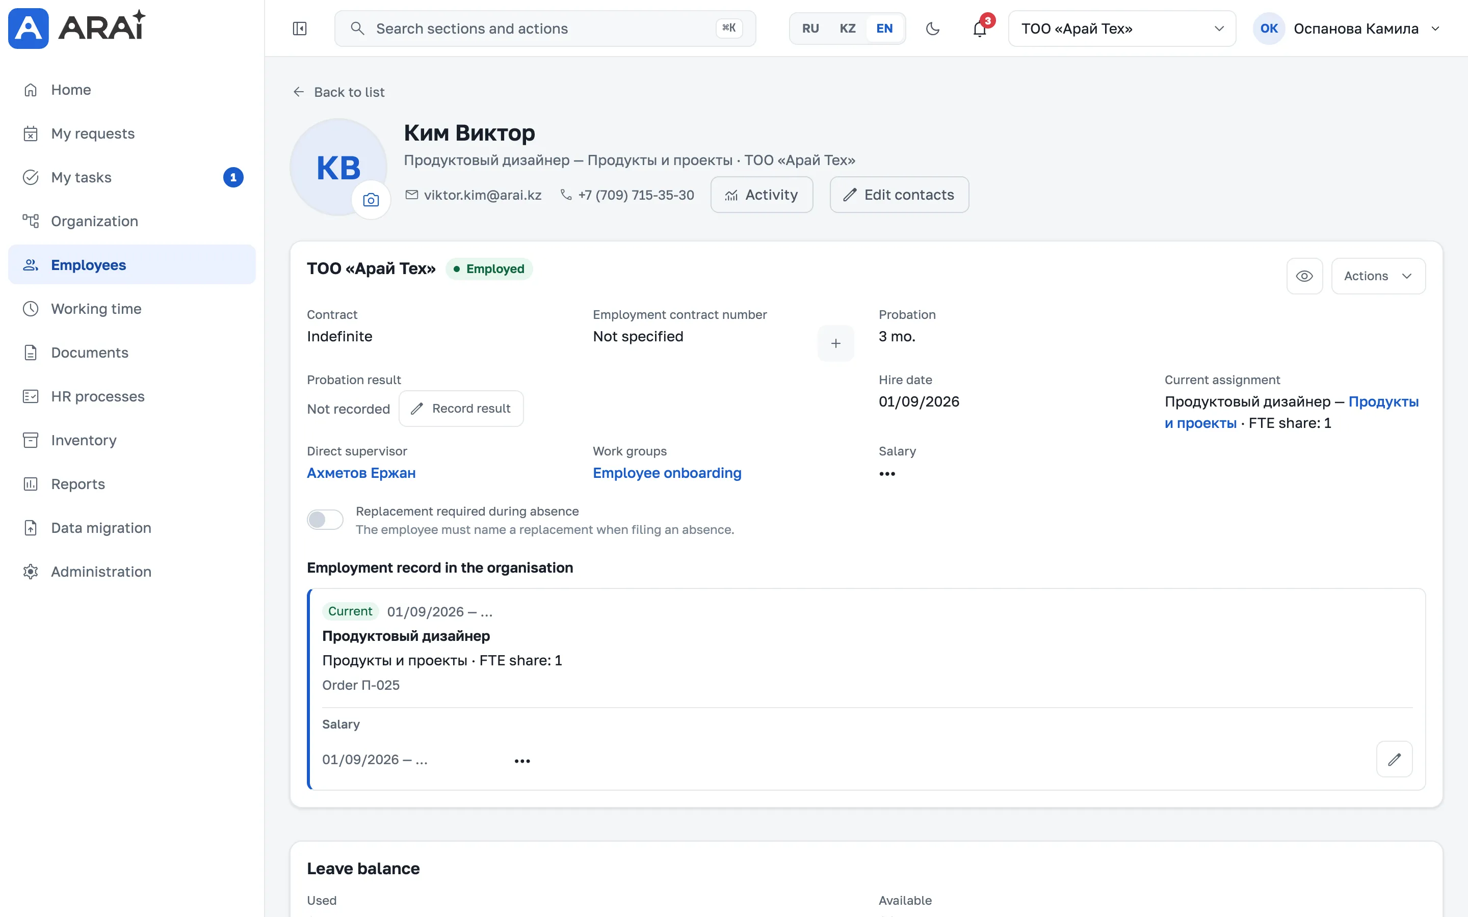Open Documents section
Screen dimensions: 1468x917
point(132,353)
